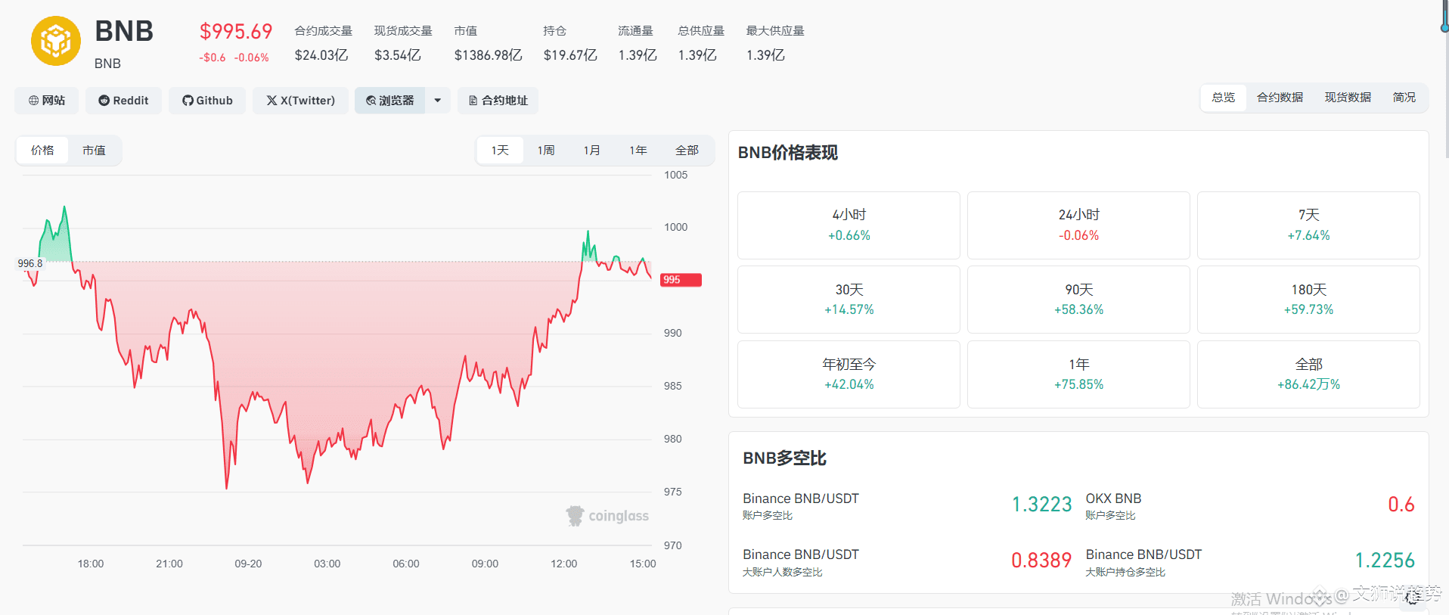Click the 180天 +59.73% performance card
Image resolution: width=1449 pixels, height=615 pixels.
[x=1308, y=300]
